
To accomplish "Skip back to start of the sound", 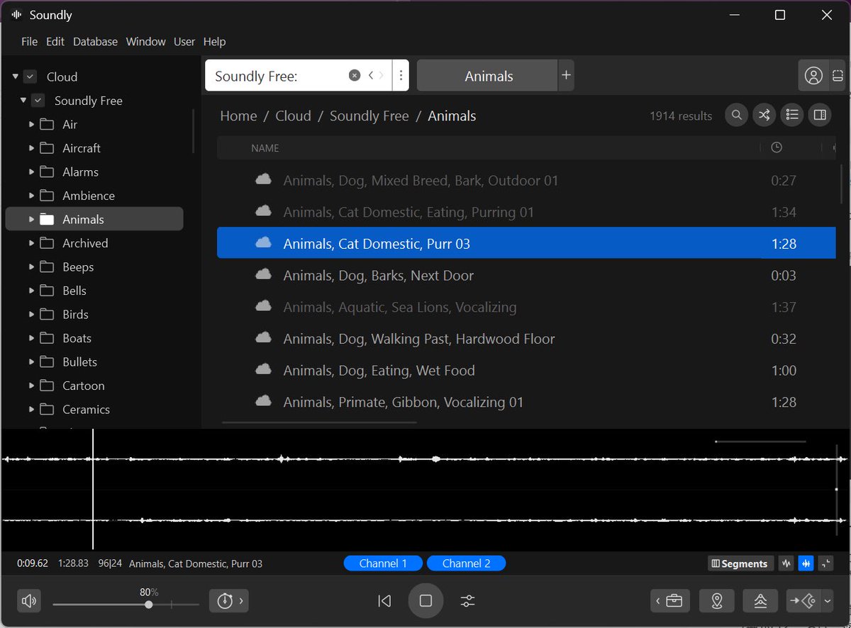I will click(x=384, y=601).
